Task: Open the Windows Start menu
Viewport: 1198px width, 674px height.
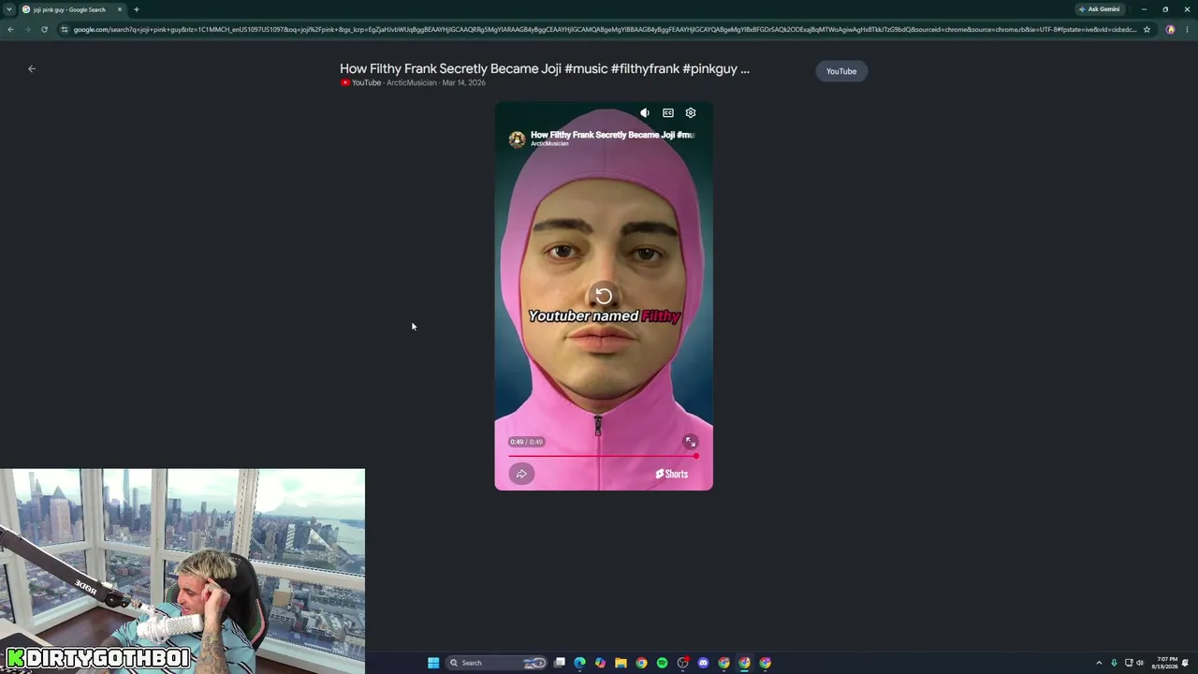Action: [x=433, y=663]
